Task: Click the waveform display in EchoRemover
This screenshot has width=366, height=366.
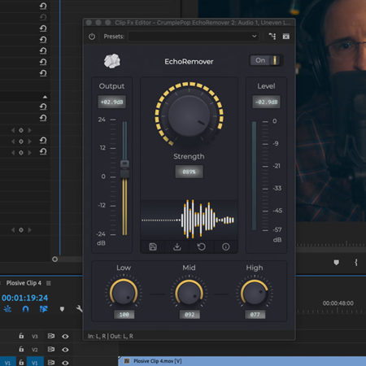Action: 189,220
